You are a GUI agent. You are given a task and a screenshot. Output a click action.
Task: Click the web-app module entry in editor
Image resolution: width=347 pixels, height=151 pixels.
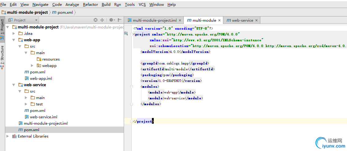pyautogui.click(x=172, y=92)
